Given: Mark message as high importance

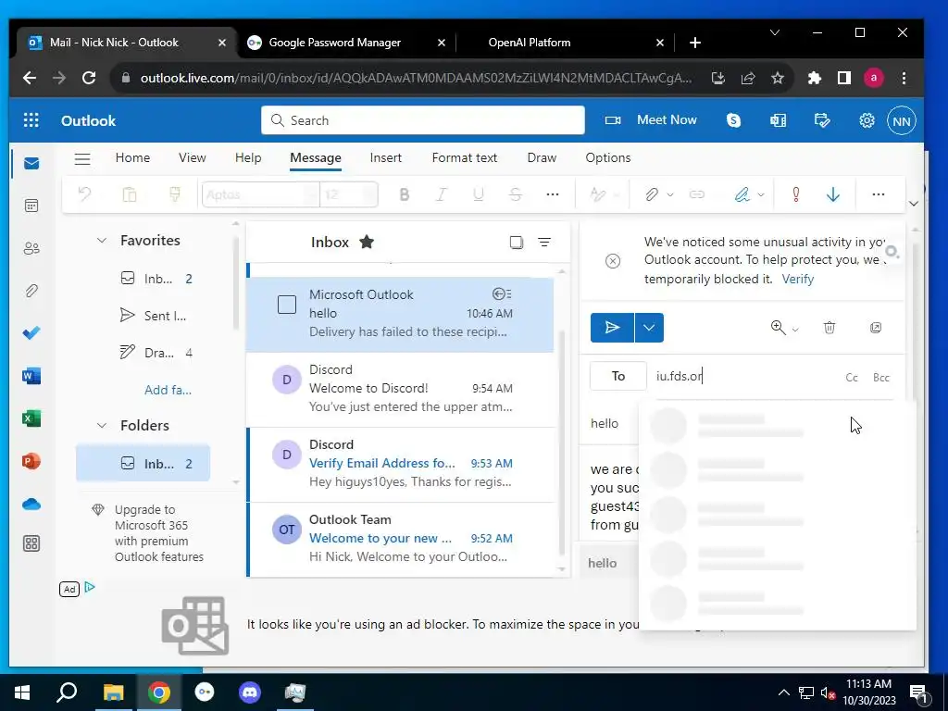Looking at the screenshot, I should click(795, 194).
